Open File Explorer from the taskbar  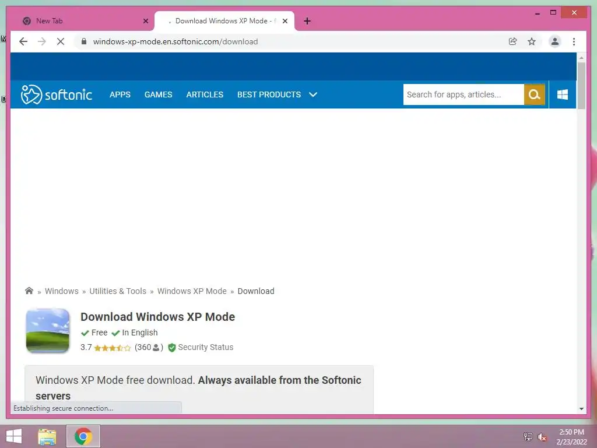47,436
